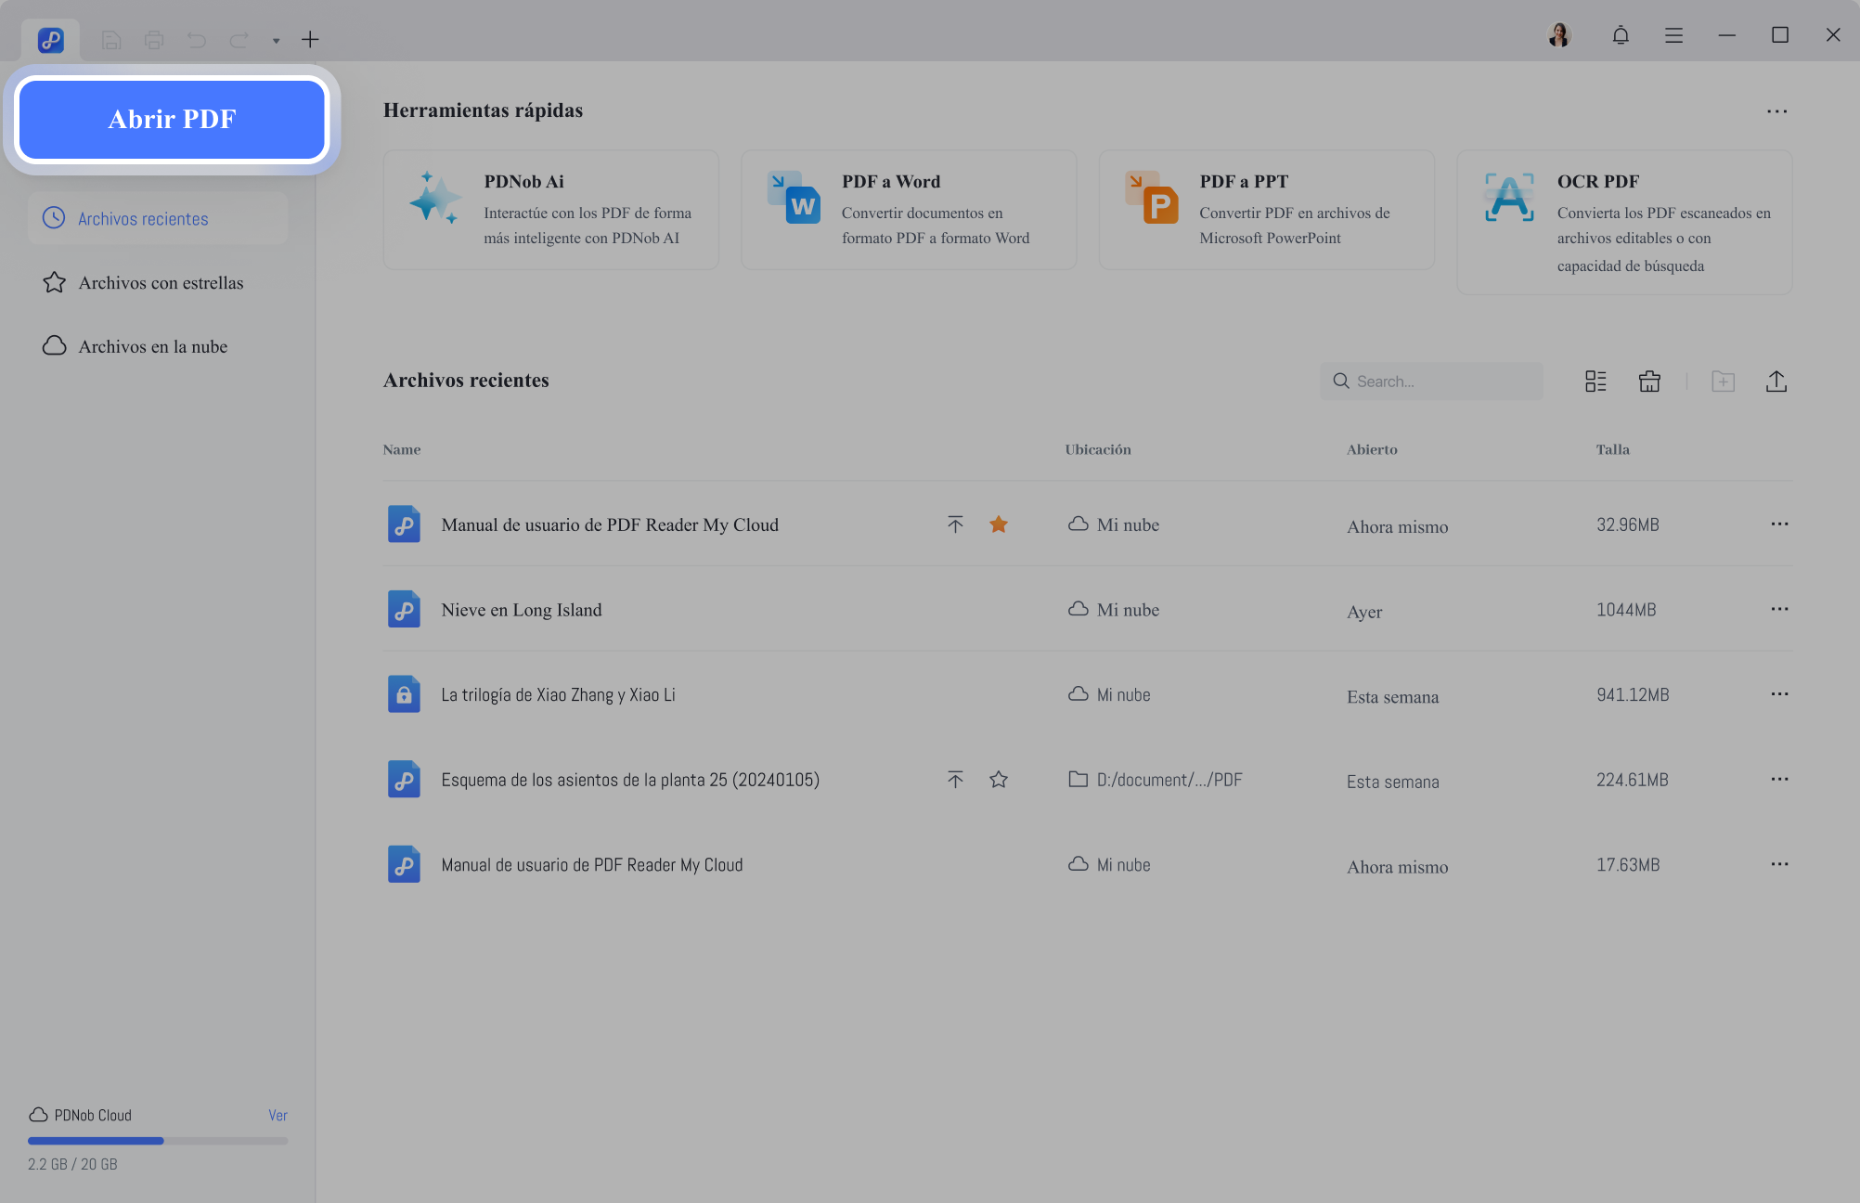1860x1203 pixels.
Task: Click the upload icon above file list
Action: tap(1776, 382)
